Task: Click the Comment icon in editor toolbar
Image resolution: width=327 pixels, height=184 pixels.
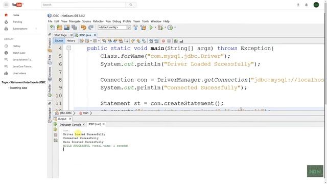Action: pyautogui.click(x=176, y=41)
